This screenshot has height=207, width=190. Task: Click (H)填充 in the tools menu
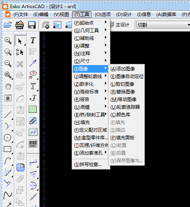(x=91, y=122)
